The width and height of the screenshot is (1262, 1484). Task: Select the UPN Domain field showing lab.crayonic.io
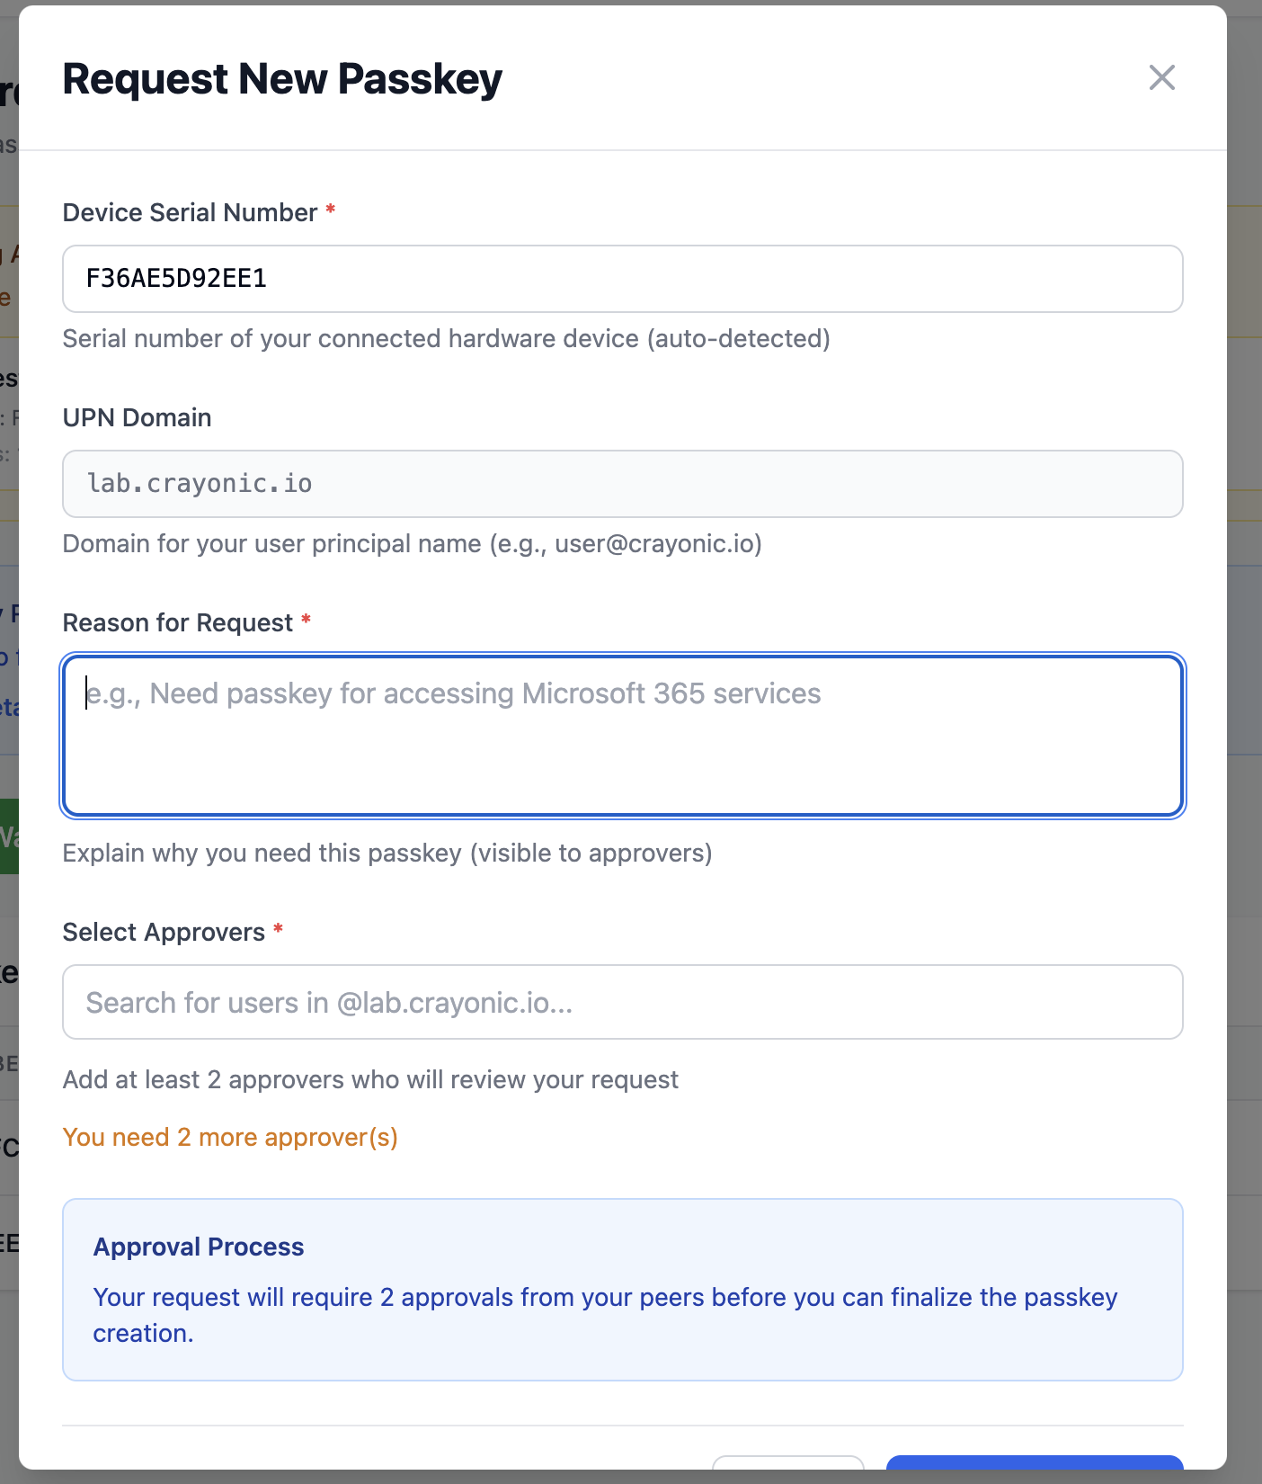pyautogui.click(x=622, y=484)
